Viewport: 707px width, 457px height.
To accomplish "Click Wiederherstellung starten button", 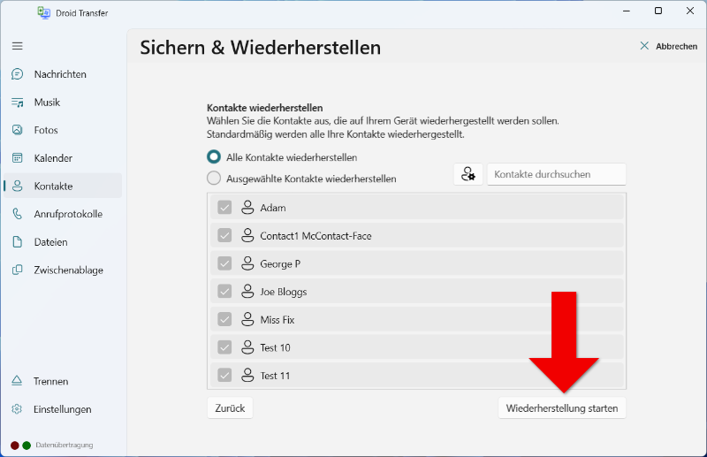I will coord(562,407).
